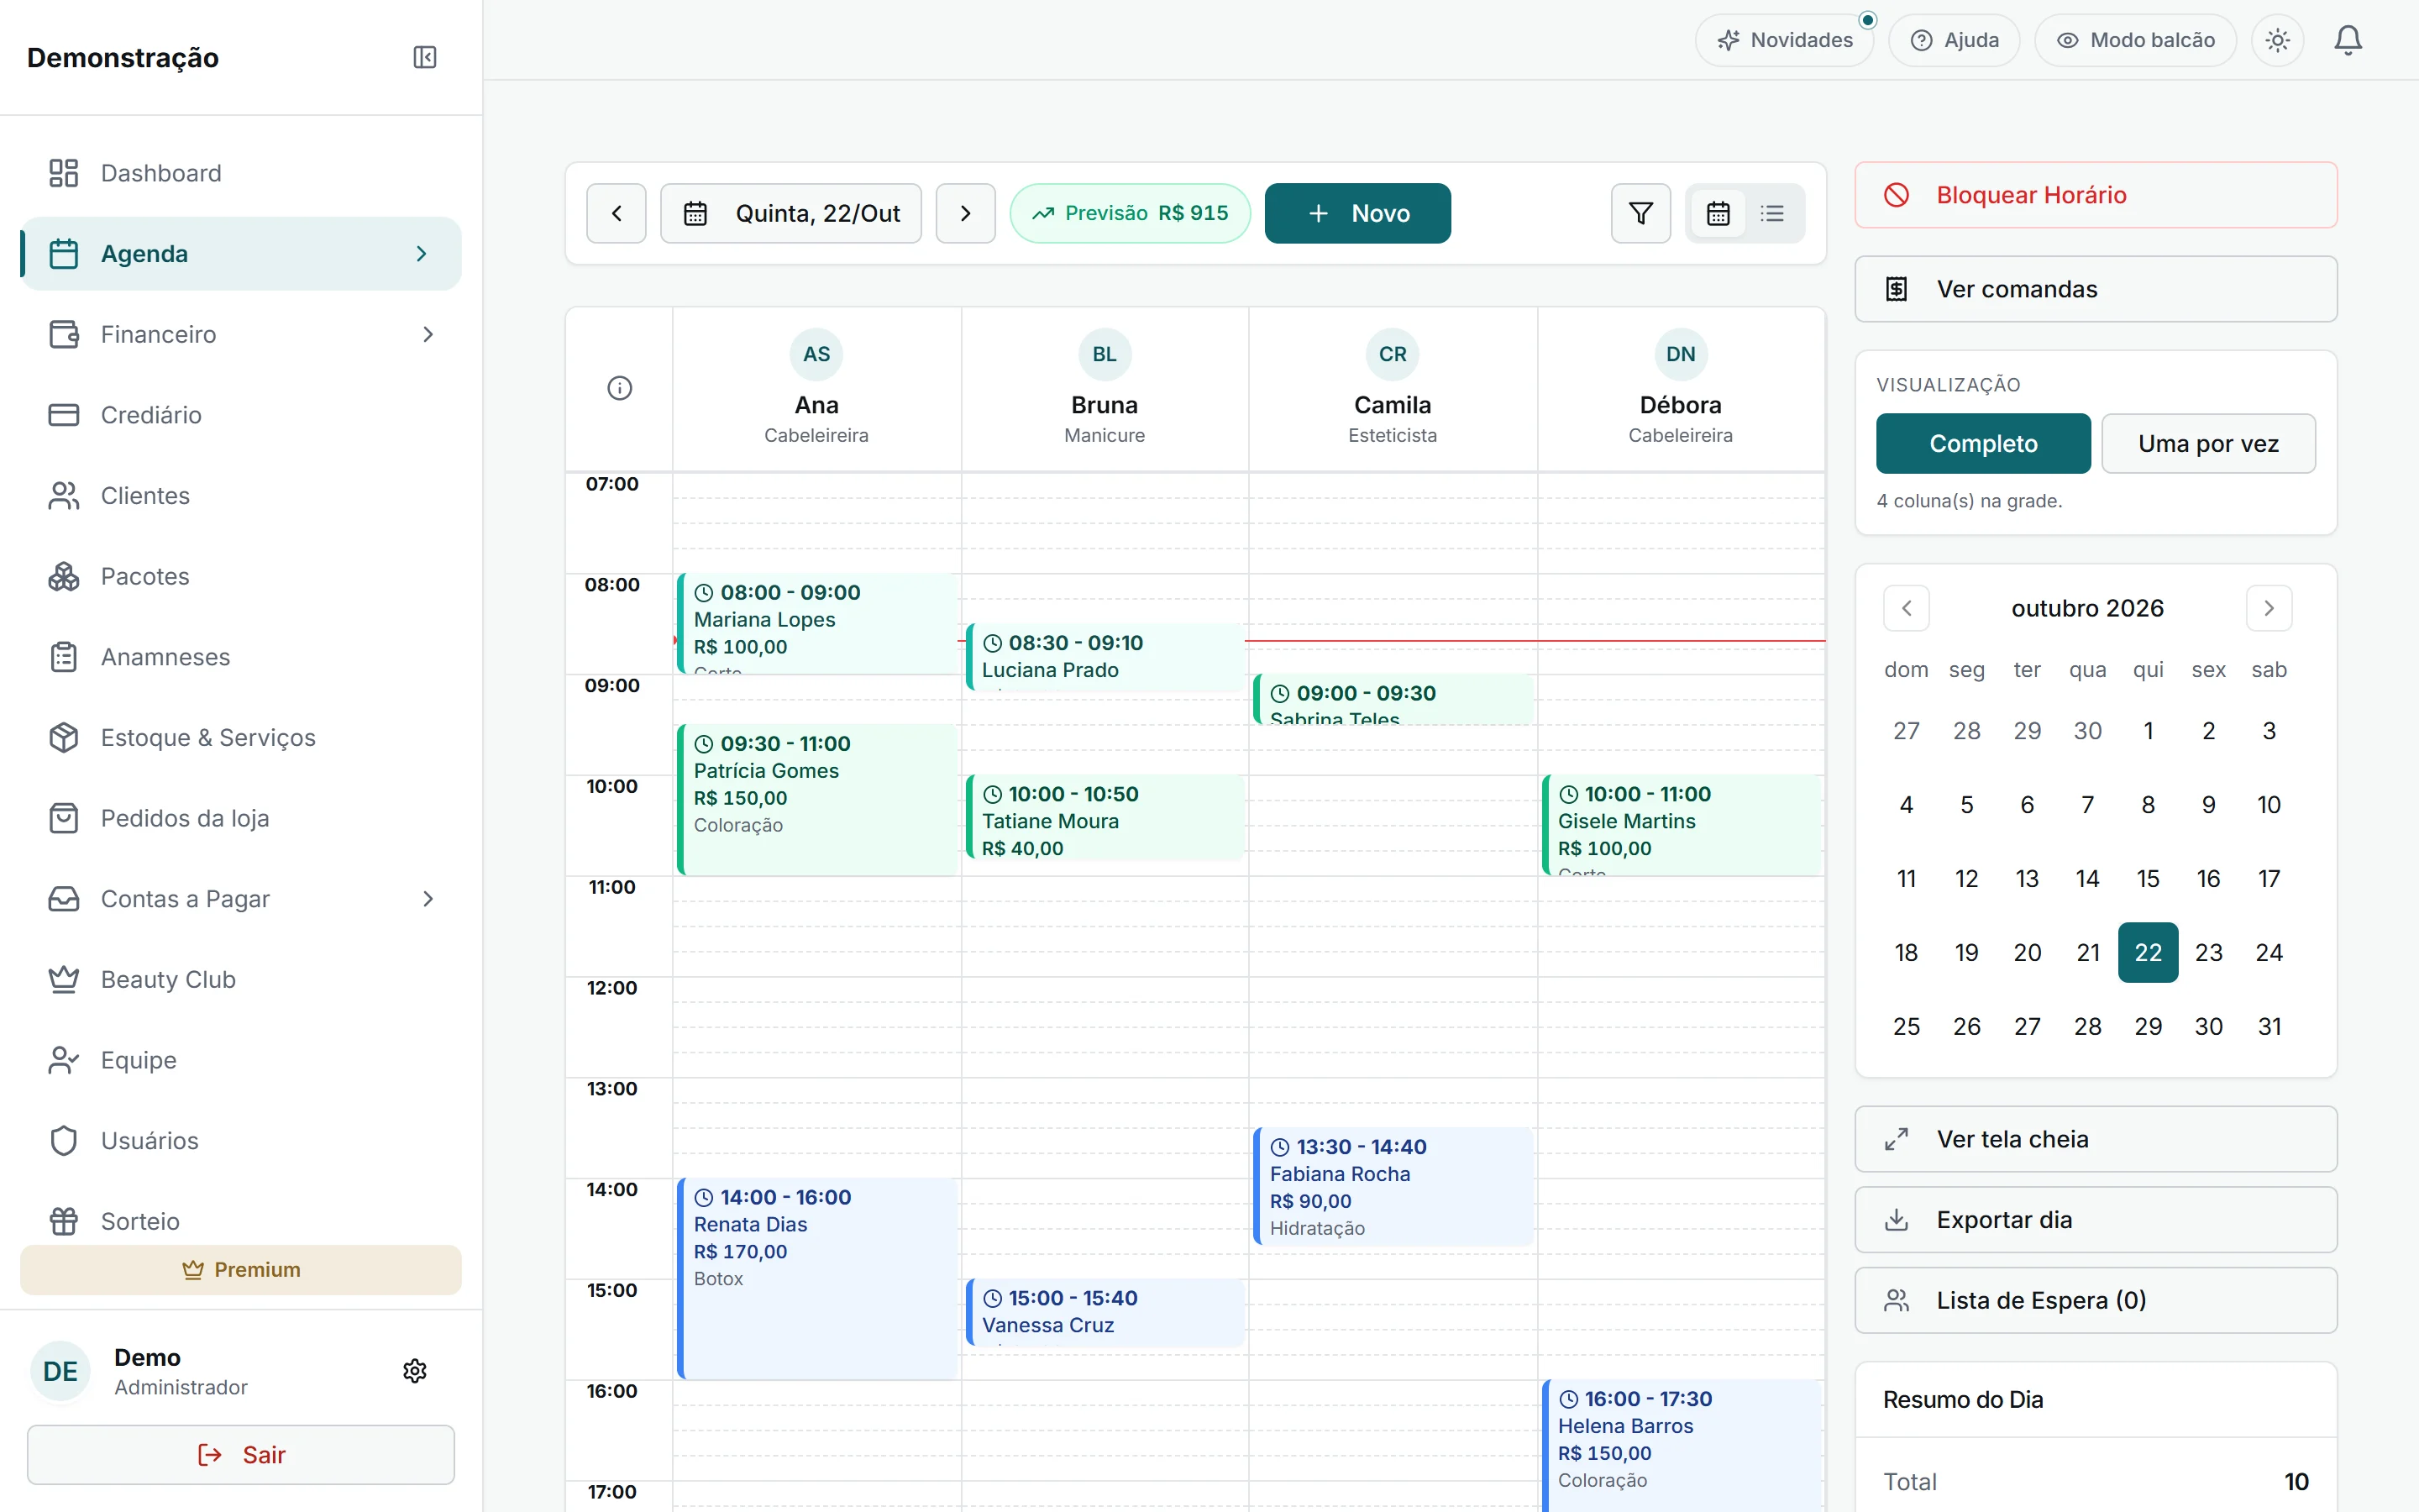Viewport: 2419px width, 1512px height.
Task: Open Ver tela cheia
Action: tap(2095, 1139)
